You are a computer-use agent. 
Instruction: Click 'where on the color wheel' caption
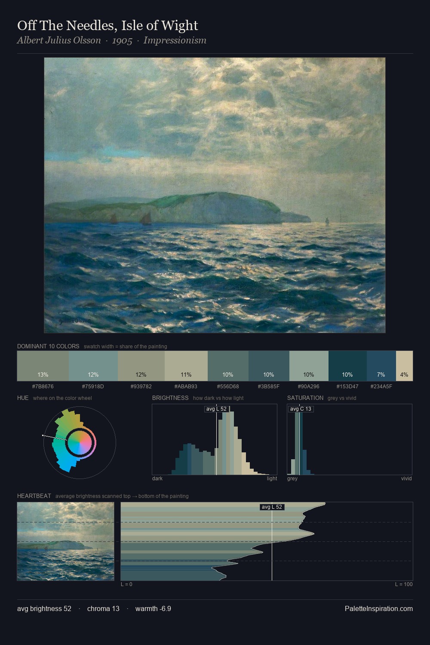(62, 398)
